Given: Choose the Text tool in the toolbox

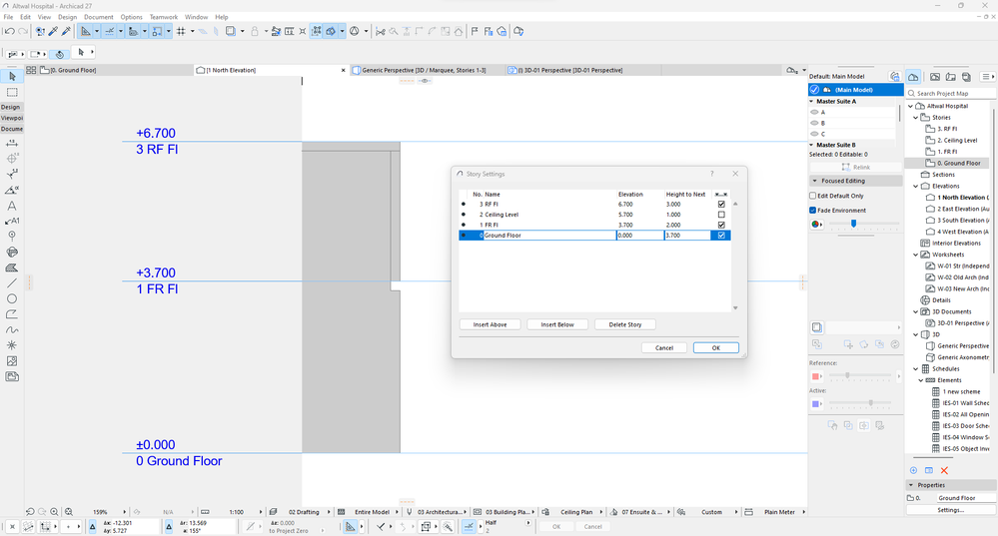Looking at the screenshot, I should tap(12, 205).
